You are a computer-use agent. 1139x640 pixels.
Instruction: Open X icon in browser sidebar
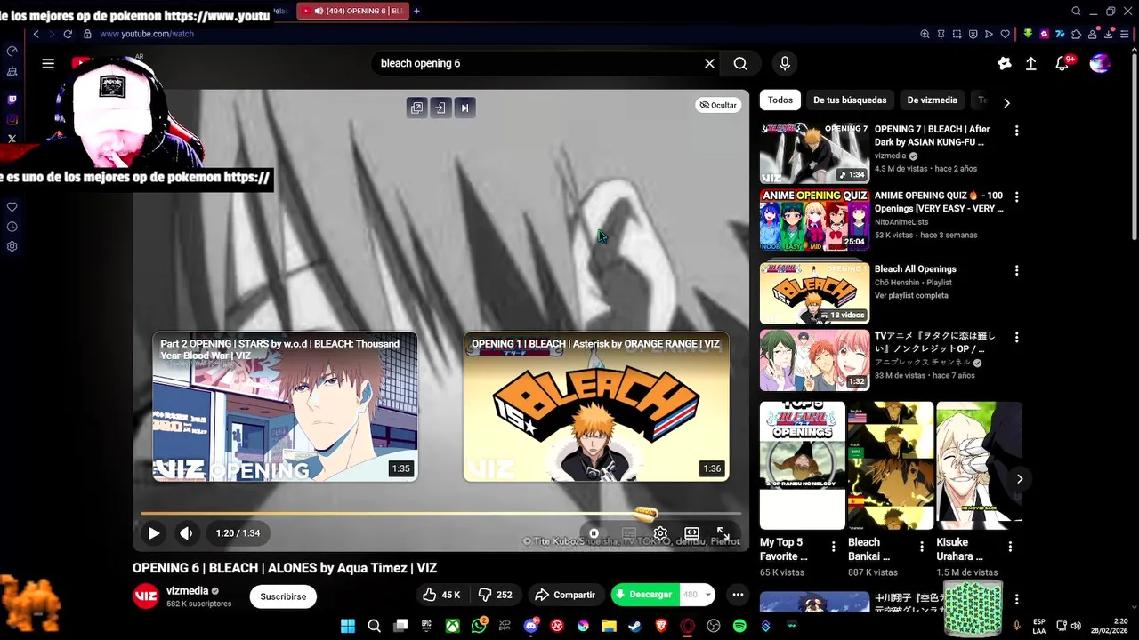[x=12, y=139]
